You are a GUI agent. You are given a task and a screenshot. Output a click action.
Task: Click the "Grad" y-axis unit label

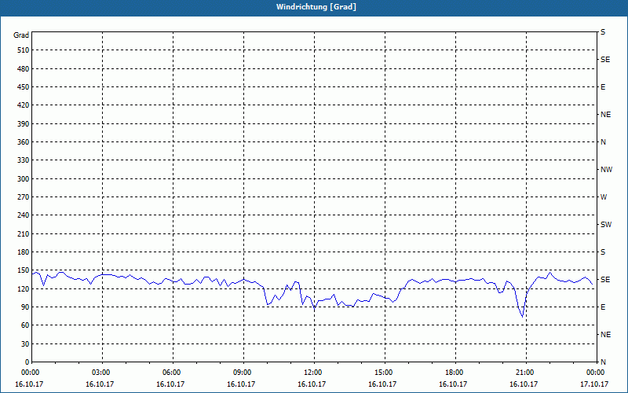click(21, 35)
